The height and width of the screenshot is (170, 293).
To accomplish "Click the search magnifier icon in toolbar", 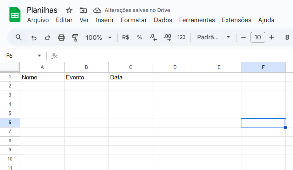I will pos(19,37).
